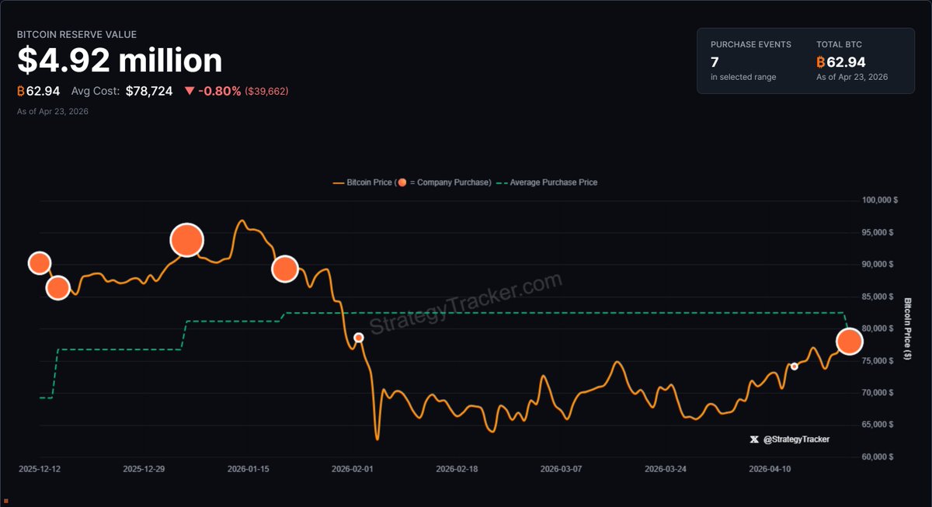Click the first purchase marker at 2025-12-12
Viewport: 932px width, 507px height.
[x=40, y=263]
